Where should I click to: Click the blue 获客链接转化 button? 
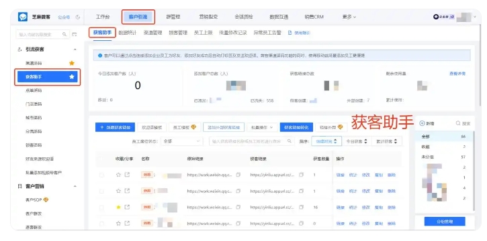point(296,127)
